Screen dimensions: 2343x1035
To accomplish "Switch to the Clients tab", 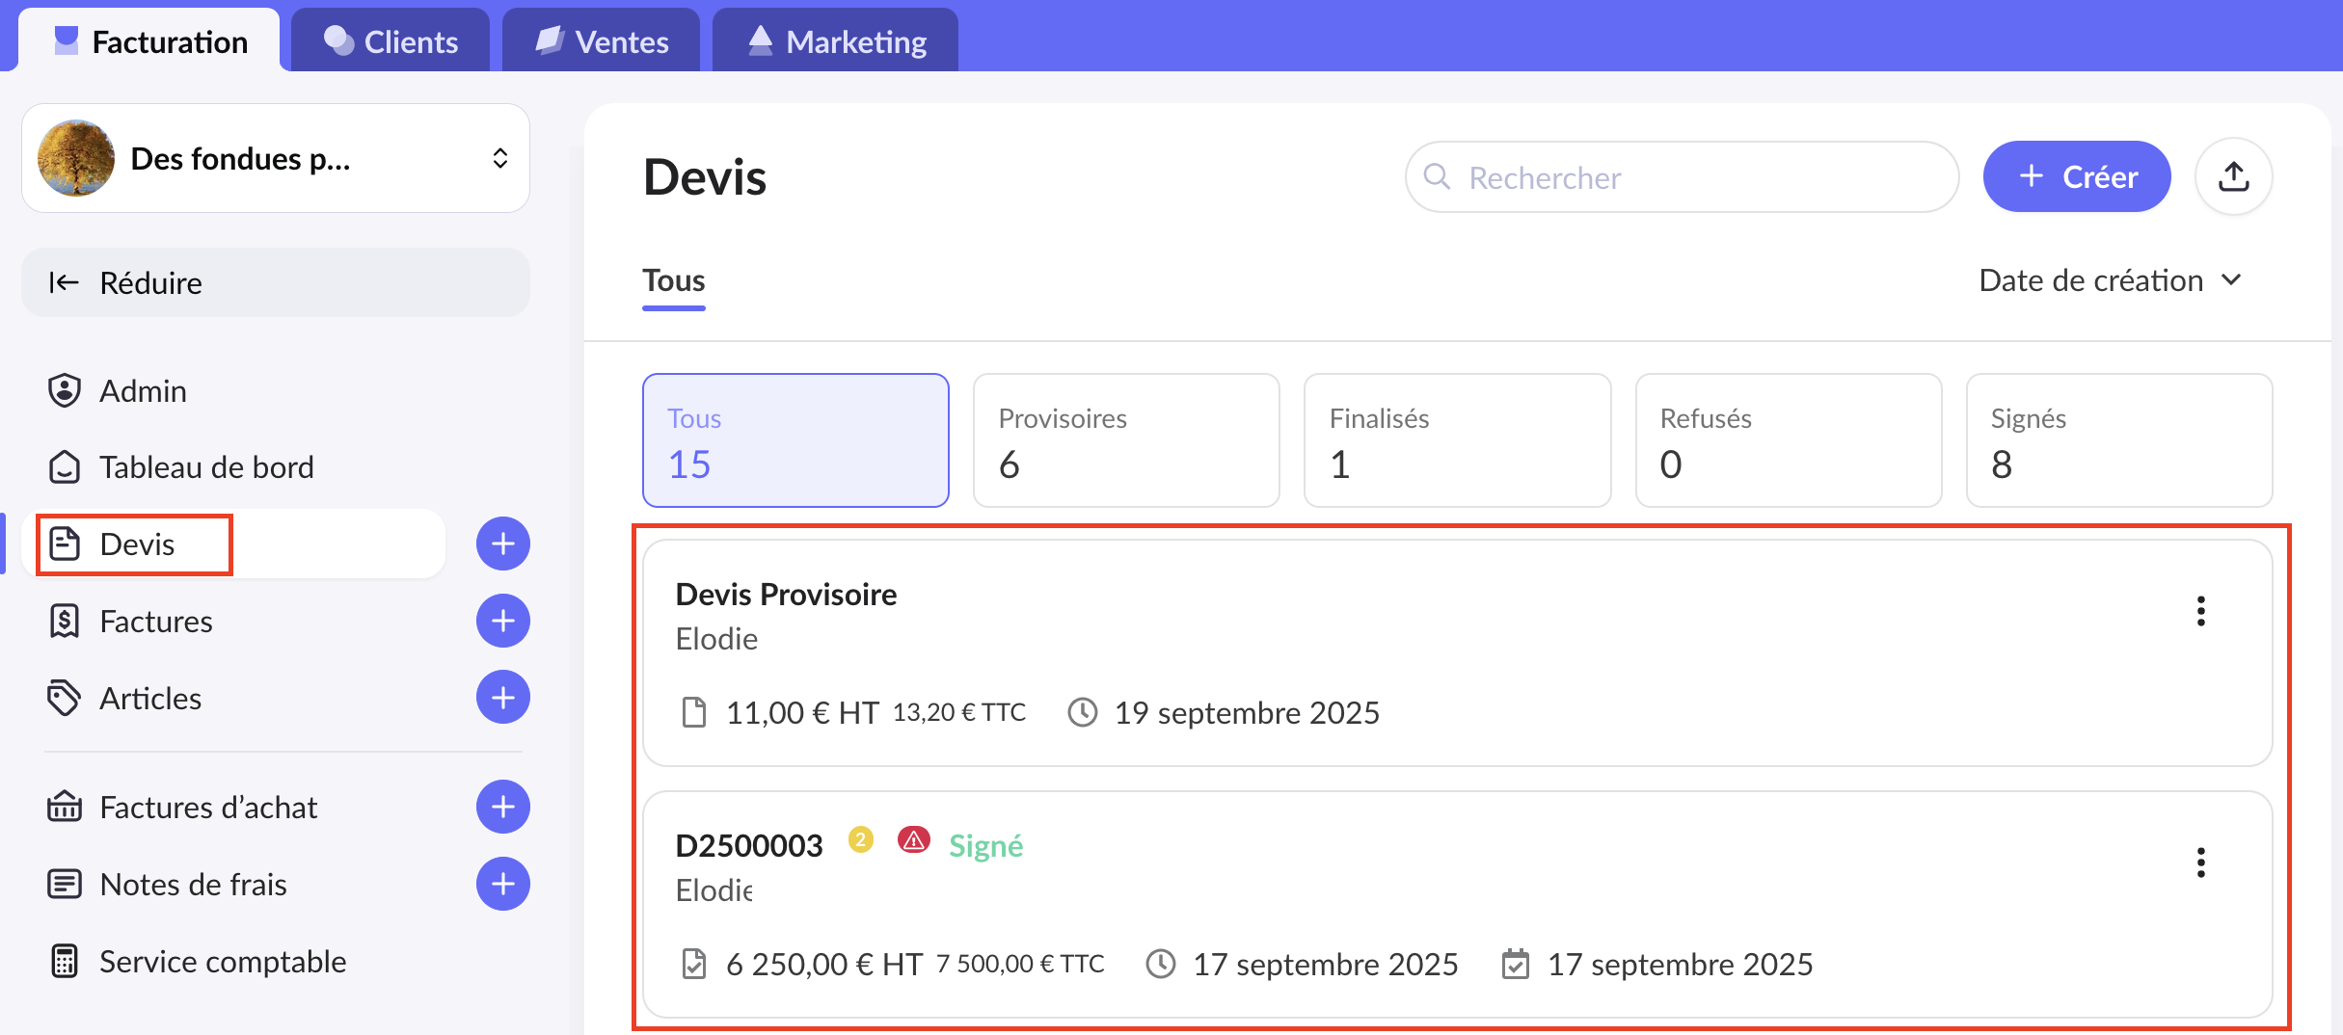I will 390,41.
